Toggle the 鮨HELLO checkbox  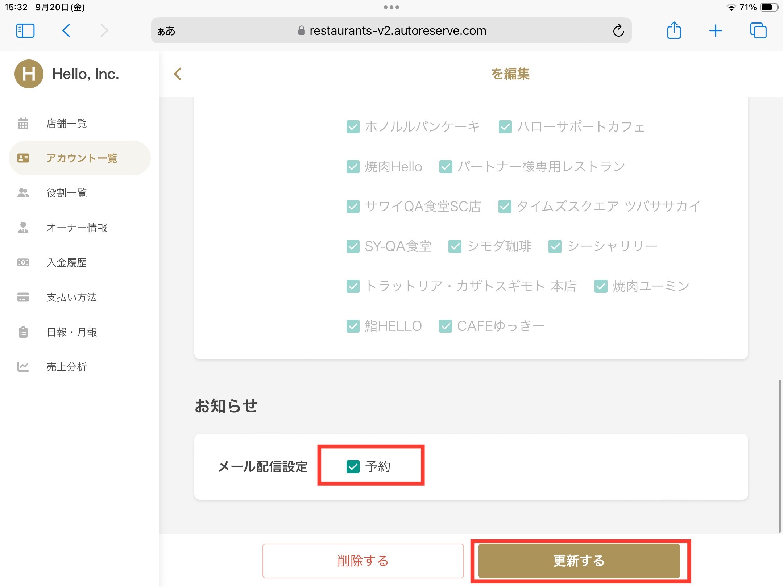tap(353, 326)
